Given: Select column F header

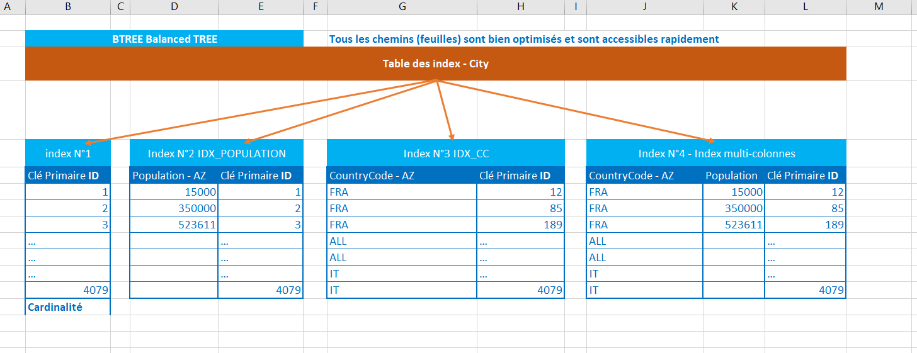Looking at the screenshot, I should coord(315,7).
